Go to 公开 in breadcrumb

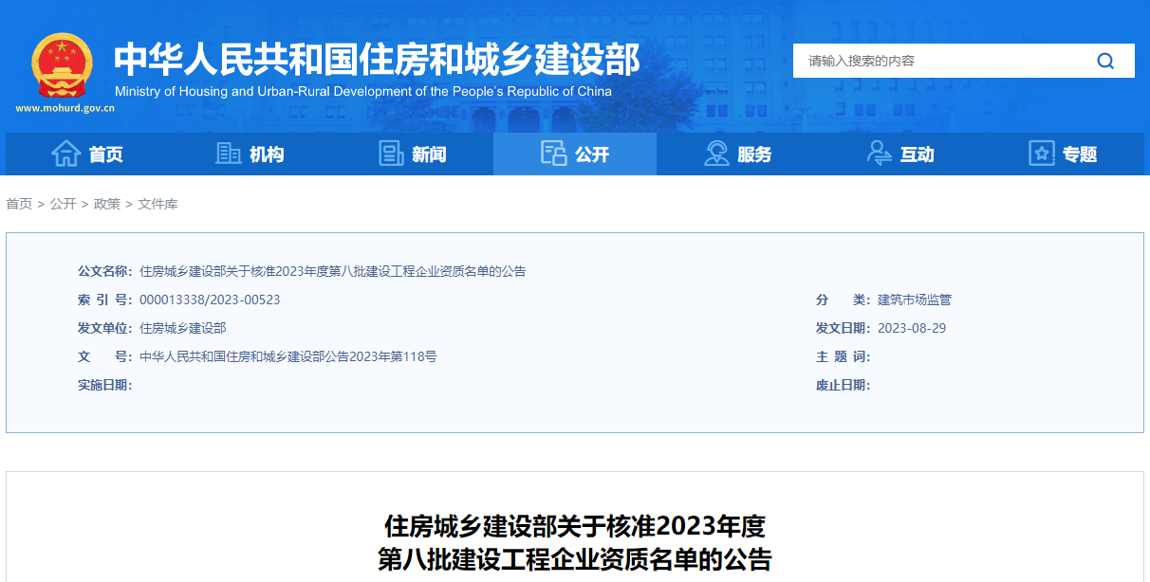point(64,204)
